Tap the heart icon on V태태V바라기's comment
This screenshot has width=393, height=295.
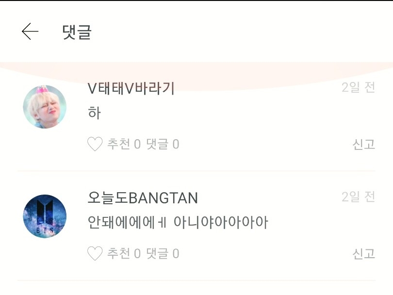click(x=95, y=144)
